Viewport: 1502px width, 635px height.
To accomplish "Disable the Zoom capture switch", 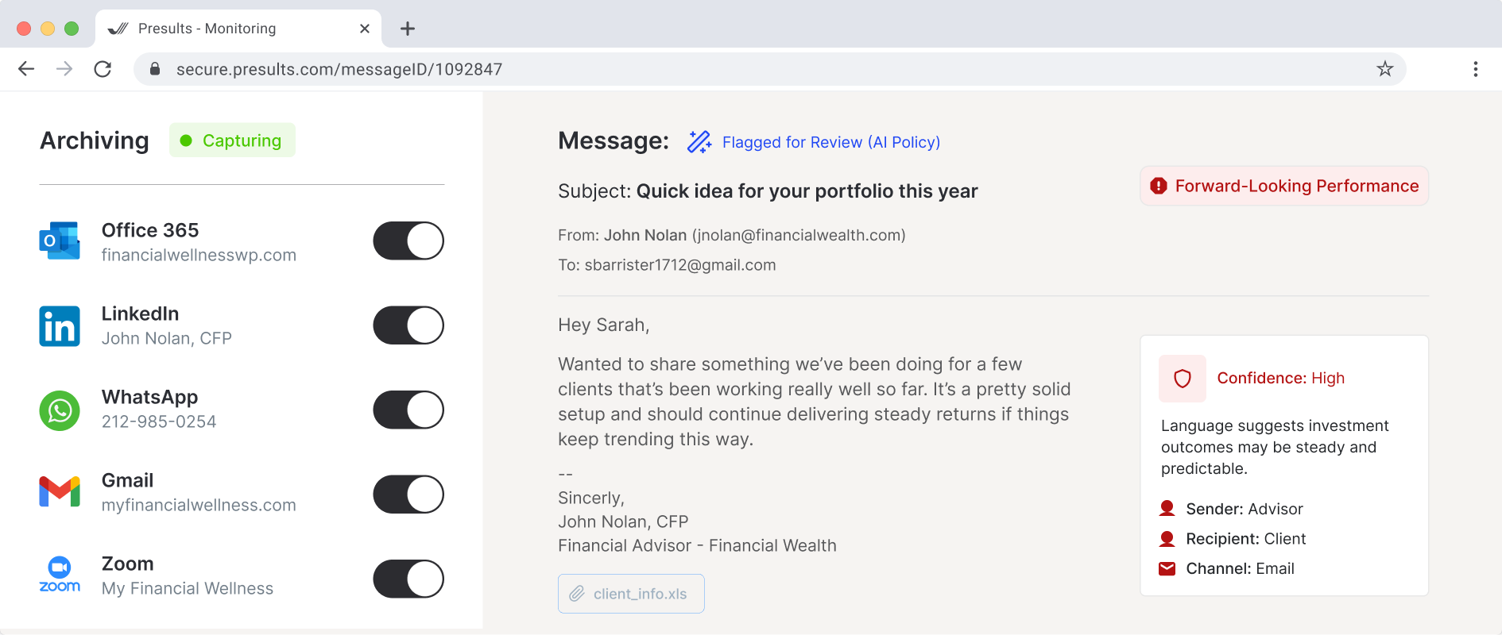I will click(x=408, y=579).
